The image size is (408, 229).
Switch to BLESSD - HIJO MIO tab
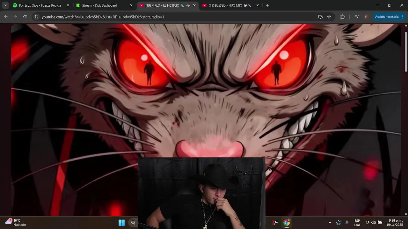coord(230,5)
